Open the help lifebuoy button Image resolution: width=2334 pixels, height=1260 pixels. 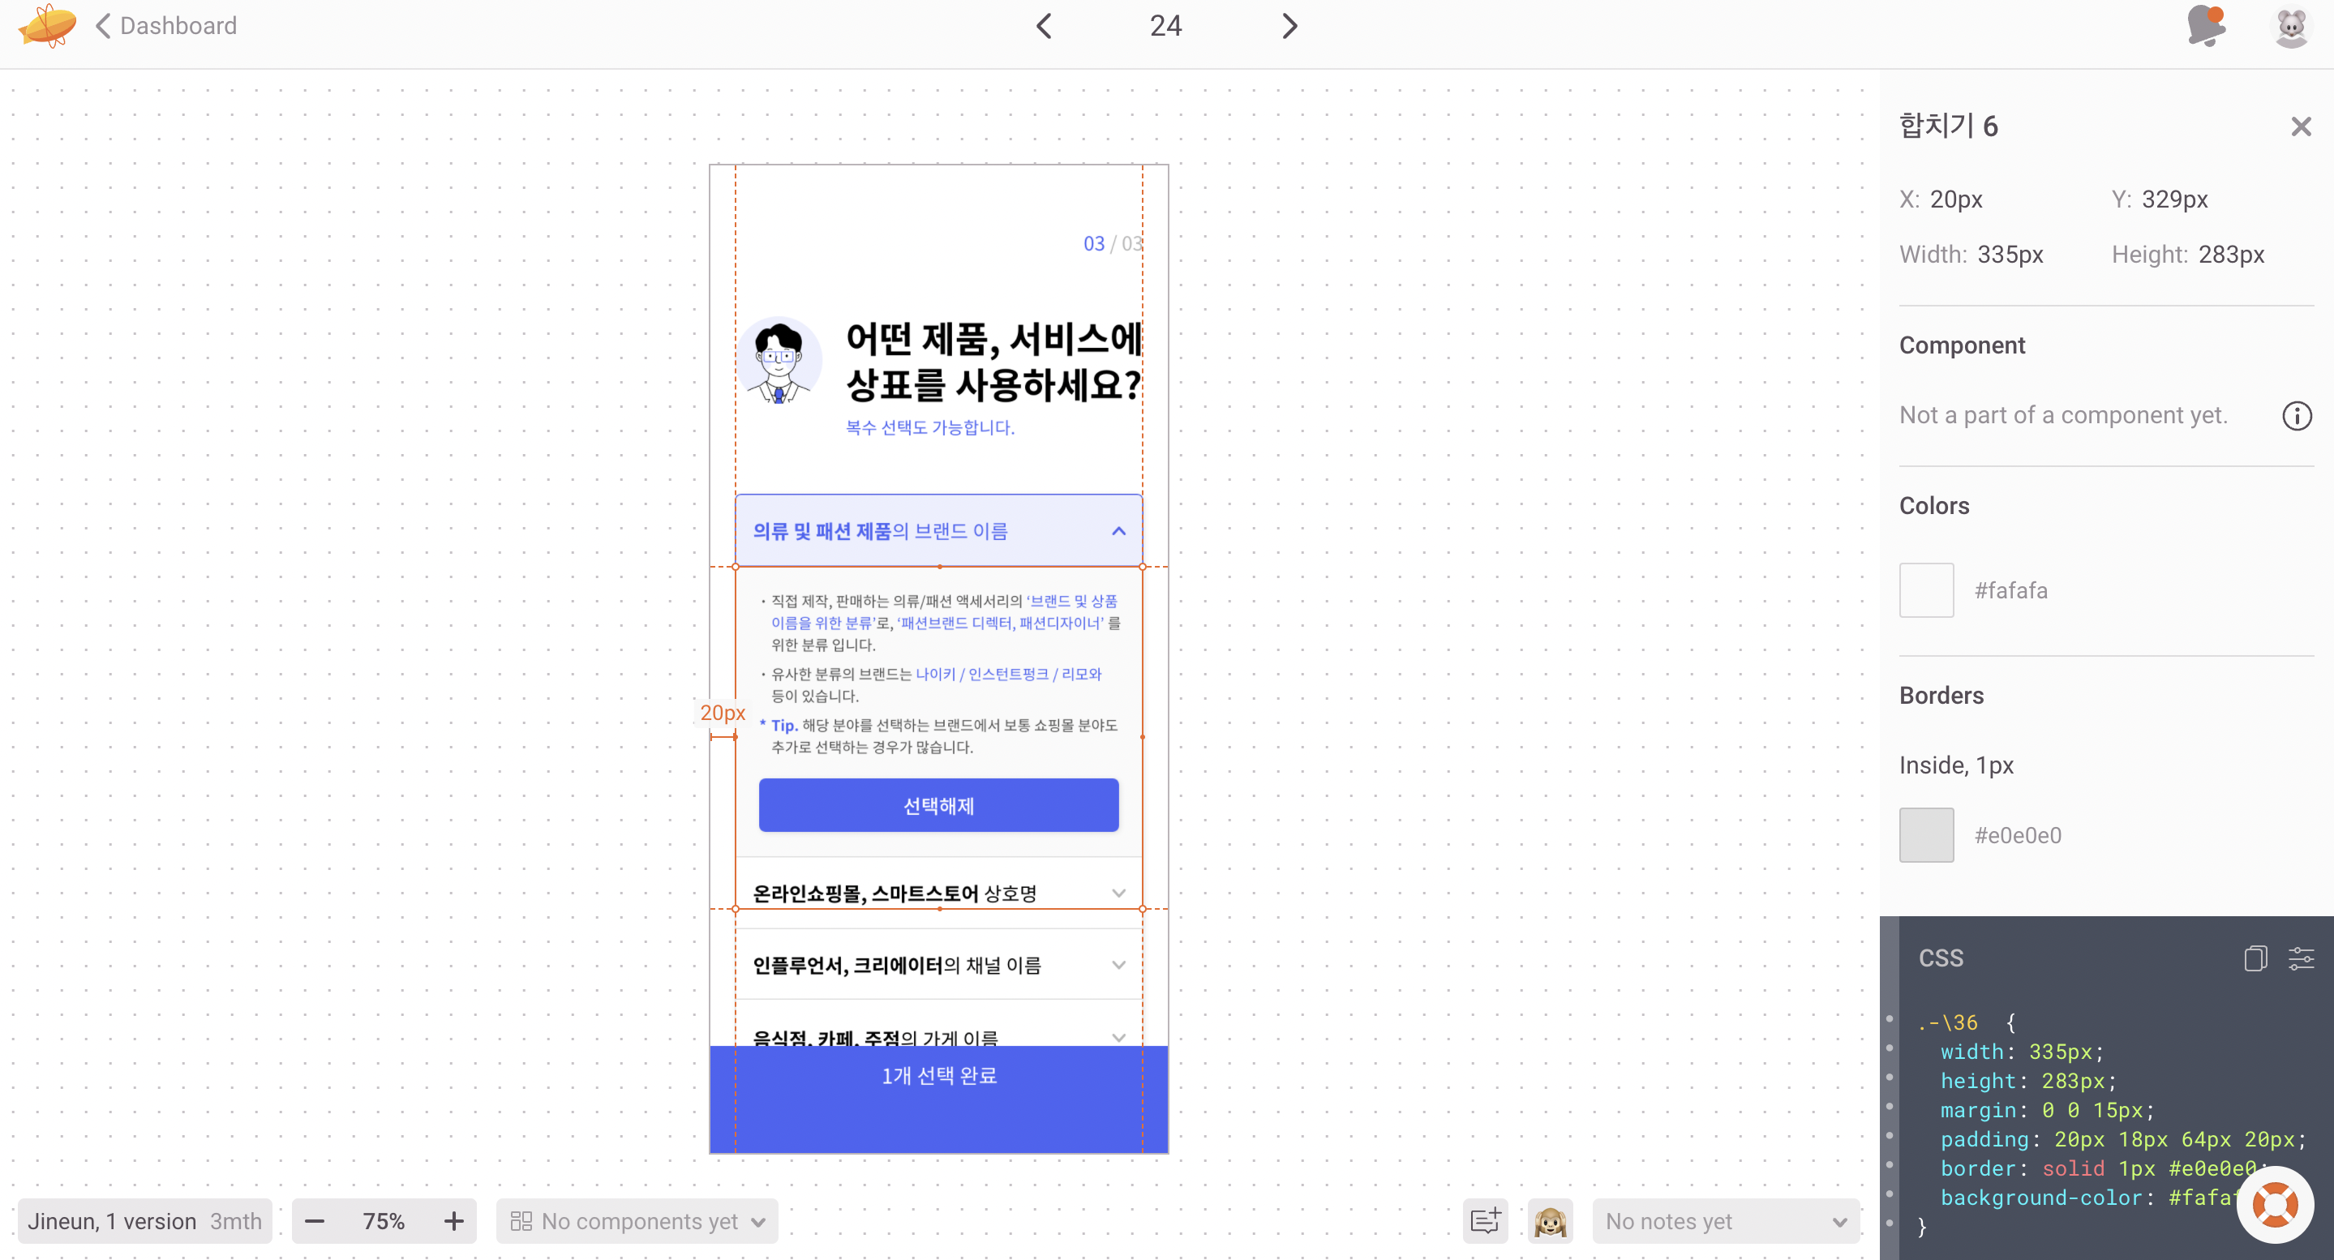[2275, 1204]
